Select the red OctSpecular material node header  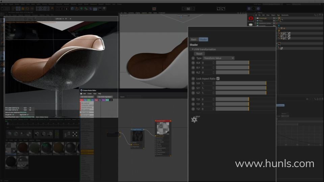[163, 121]
